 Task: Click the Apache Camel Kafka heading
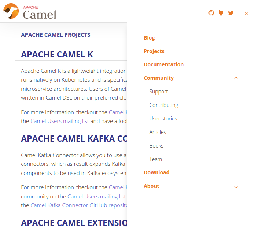click(x=74, y=139)
